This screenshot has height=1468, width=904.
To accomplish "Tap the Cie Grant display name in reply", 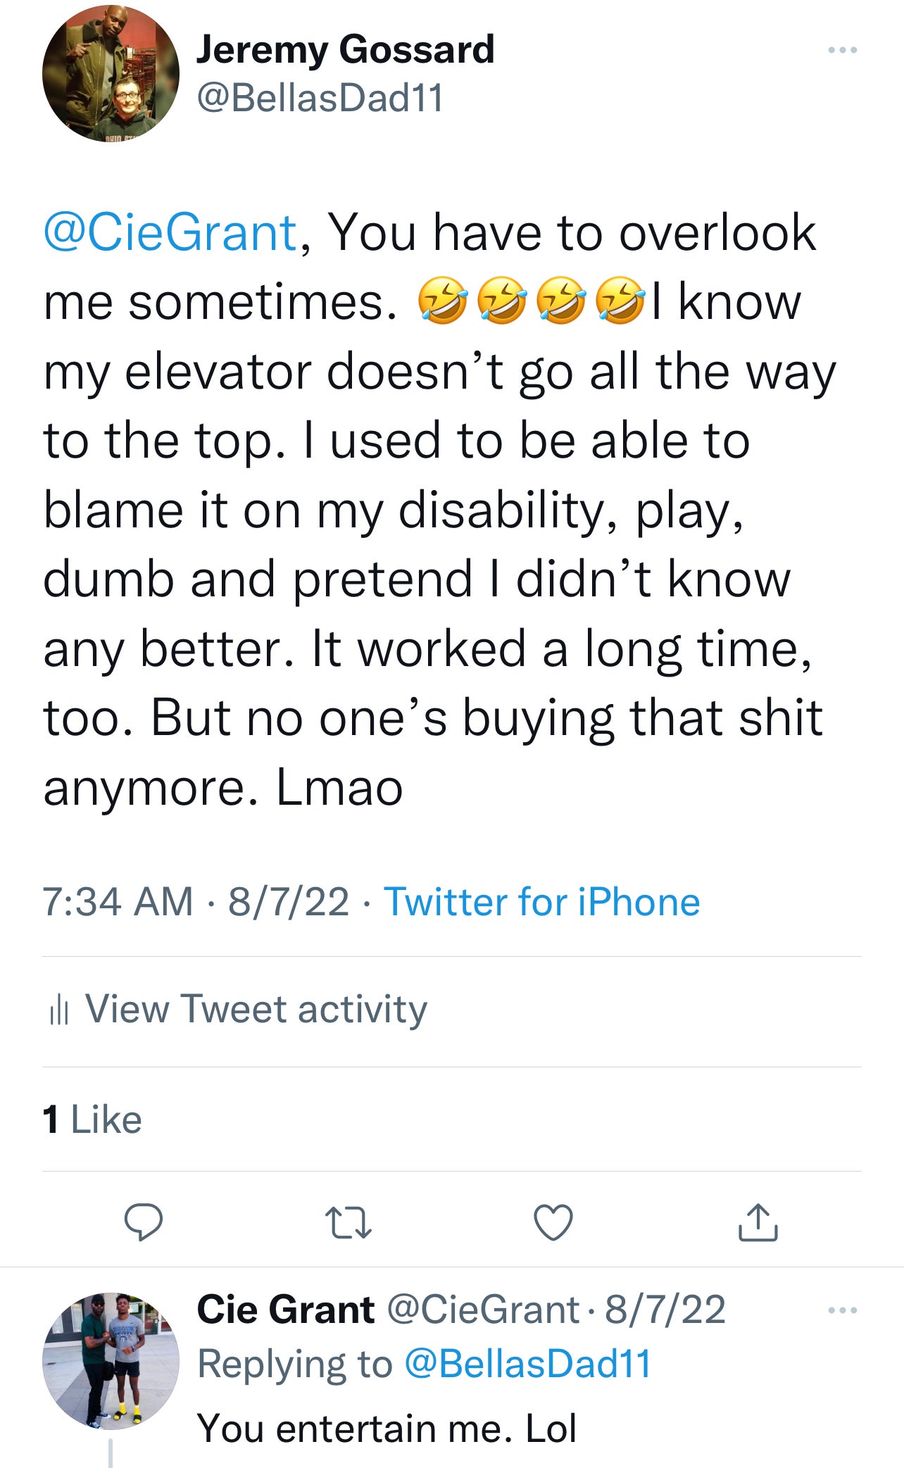I will pos(285,1310).
